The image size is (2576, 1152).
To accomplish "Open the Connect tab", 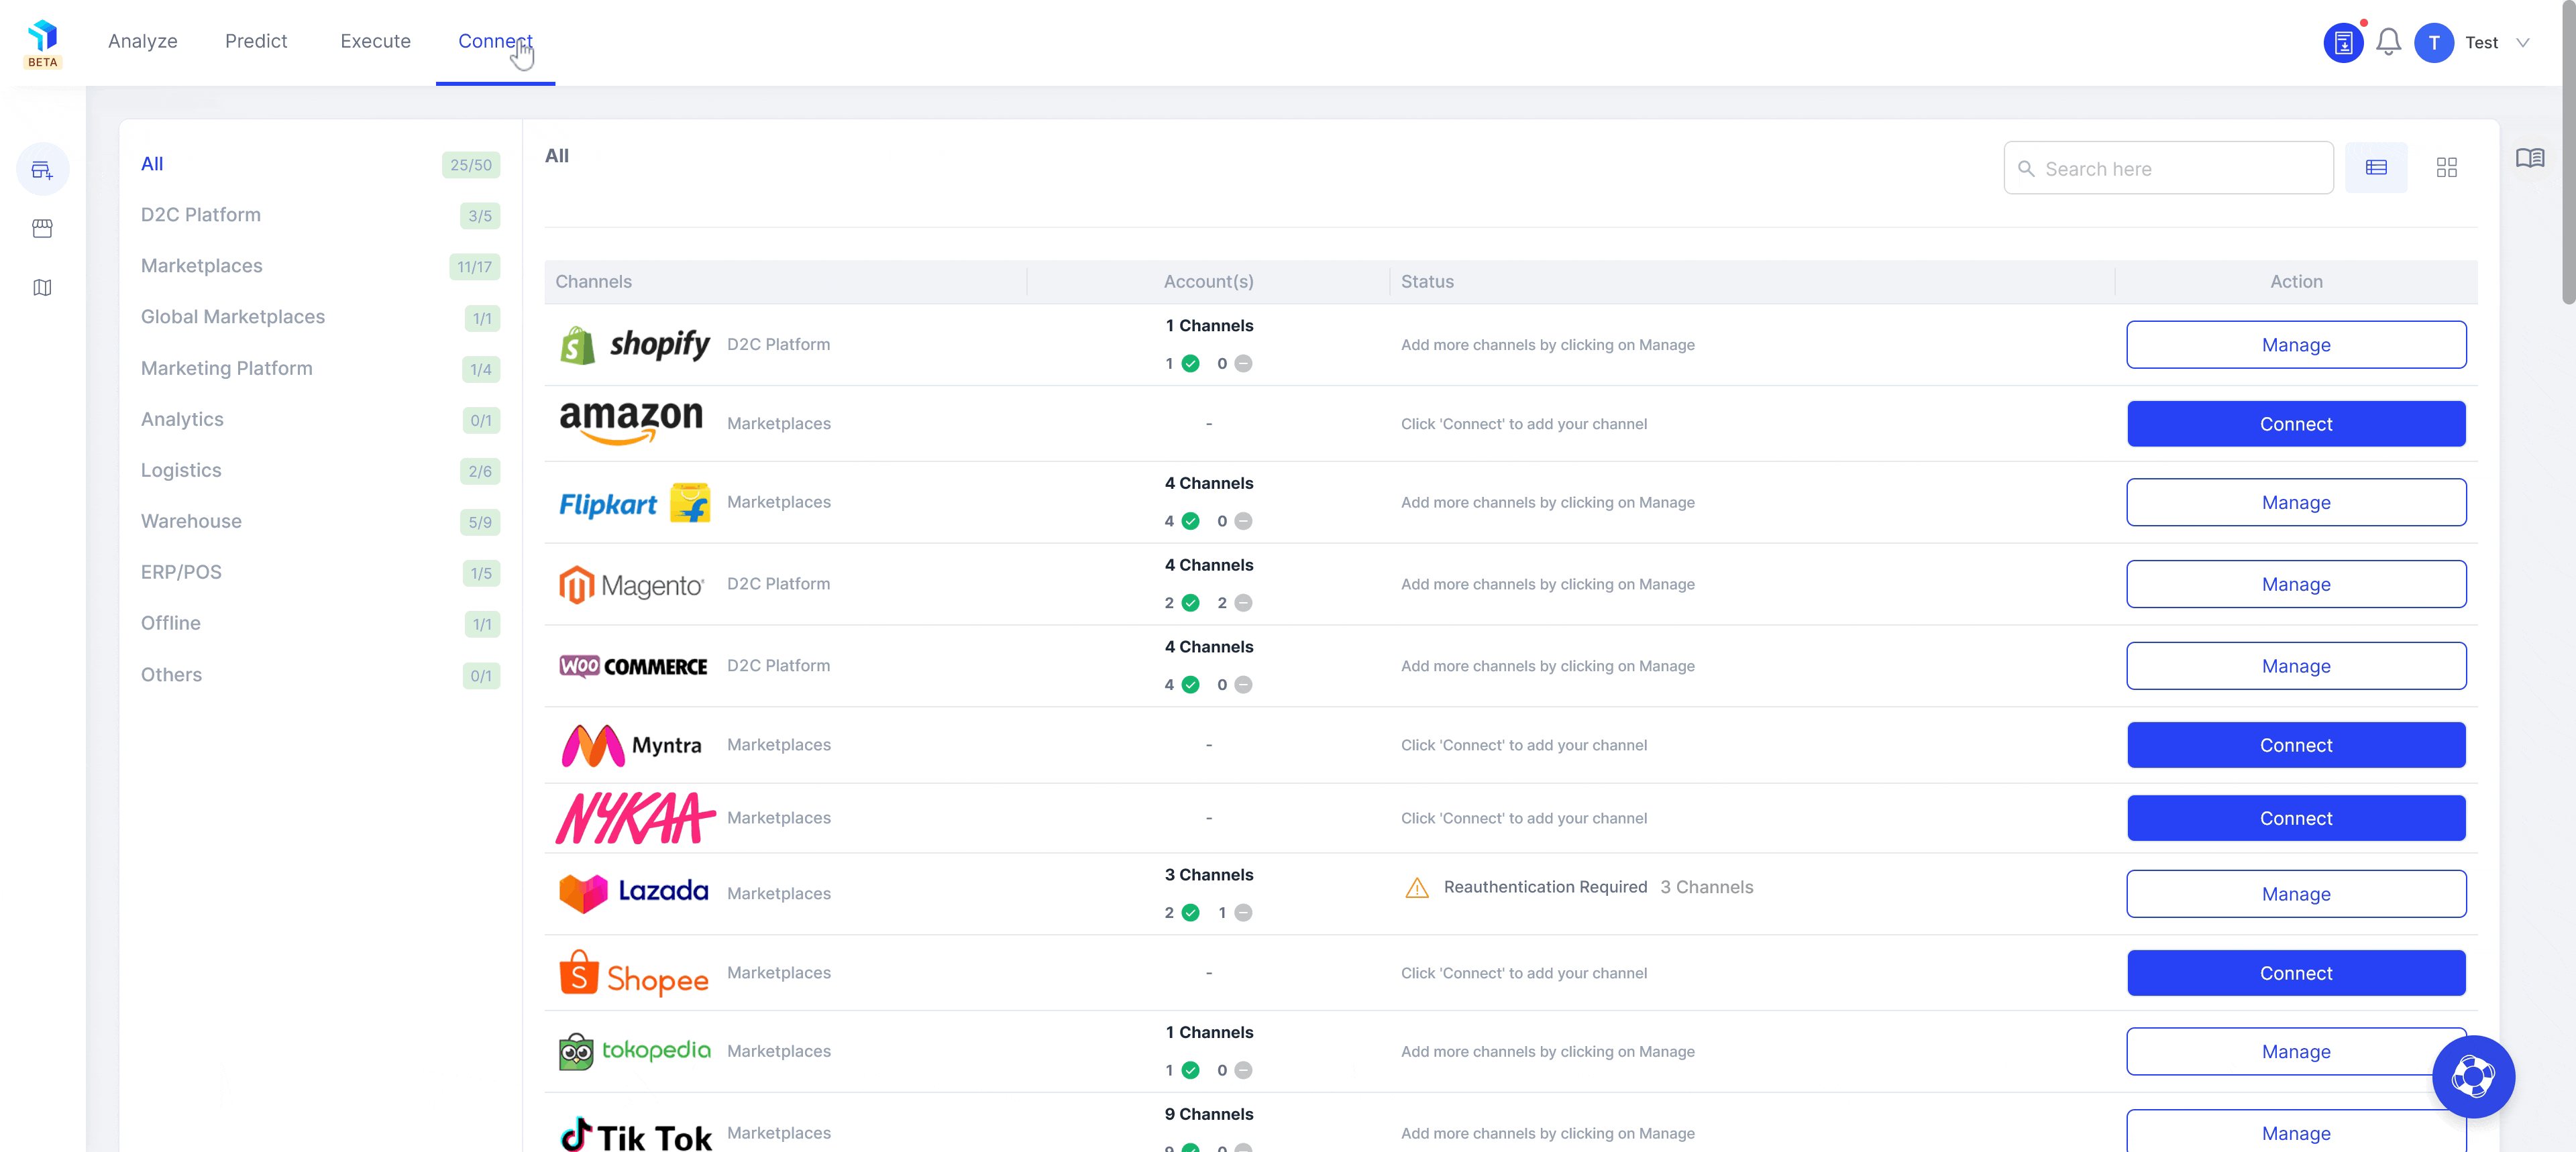I will 495,41.
